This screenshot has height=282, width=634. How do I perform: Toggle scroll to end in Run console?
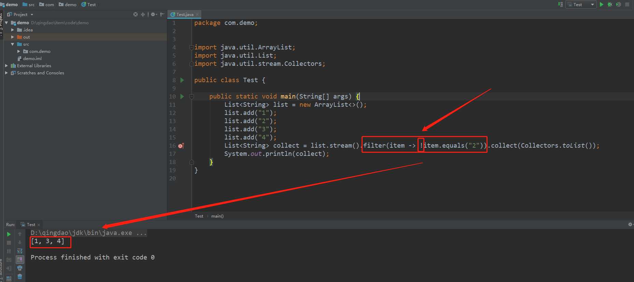coord(20,260)
